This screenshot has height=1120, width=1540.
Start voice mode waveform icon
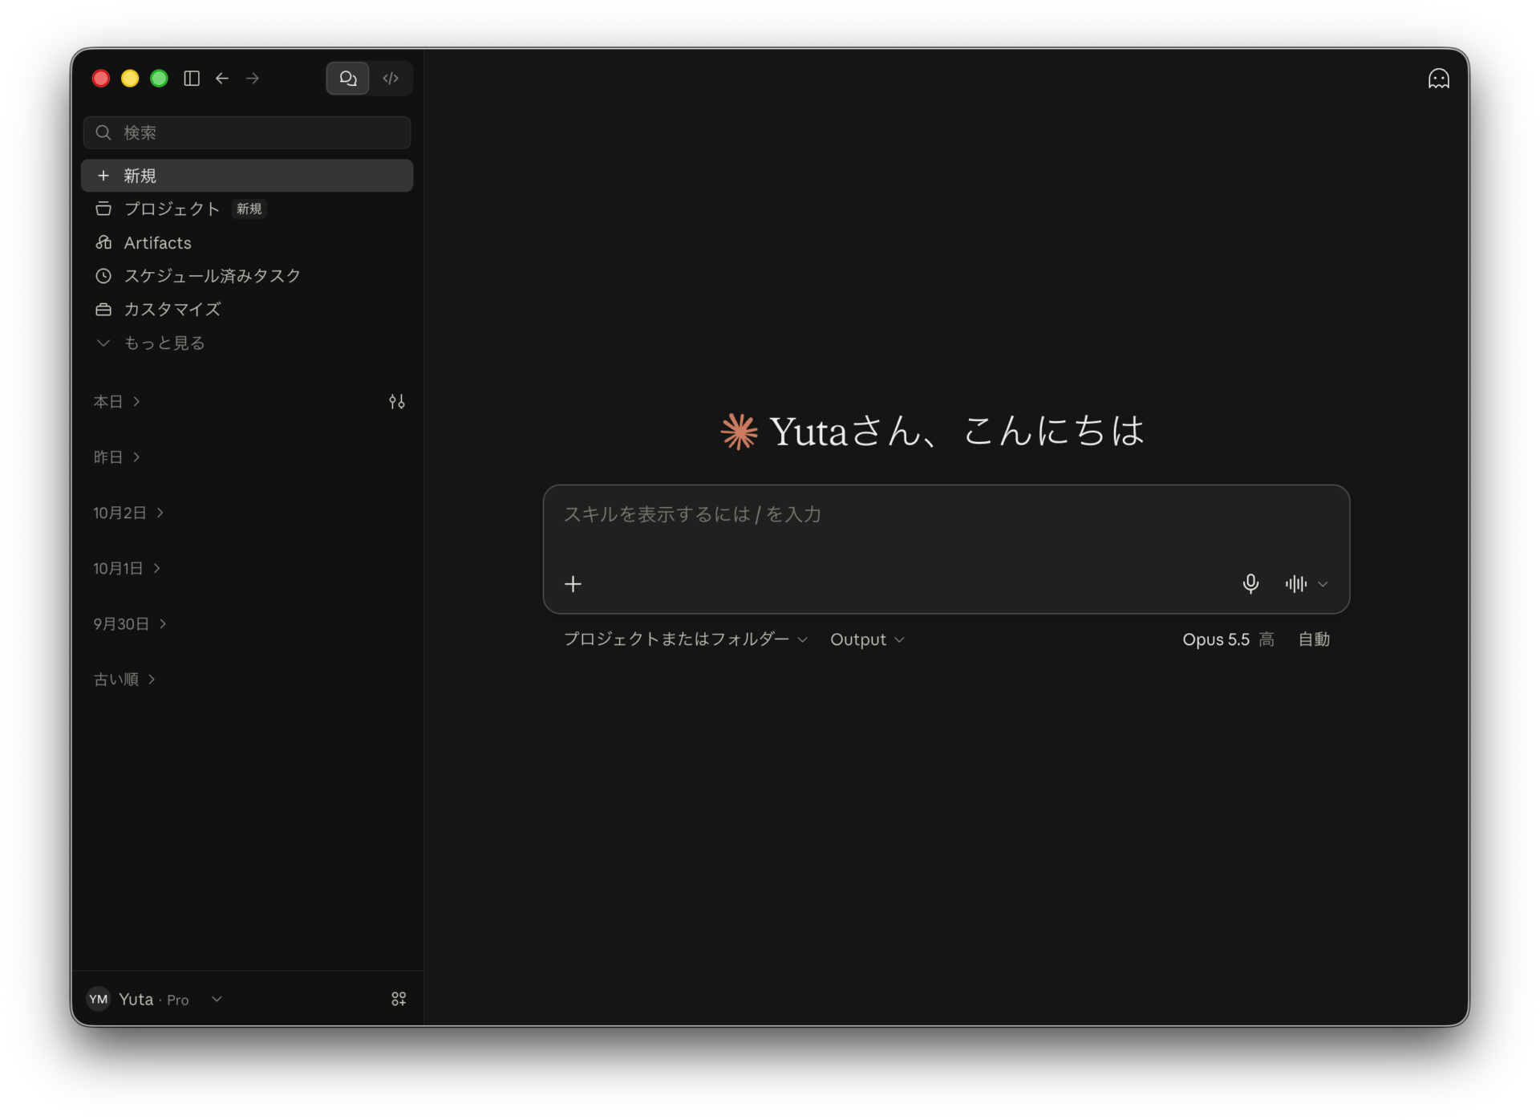click(x=1296, y=584)
